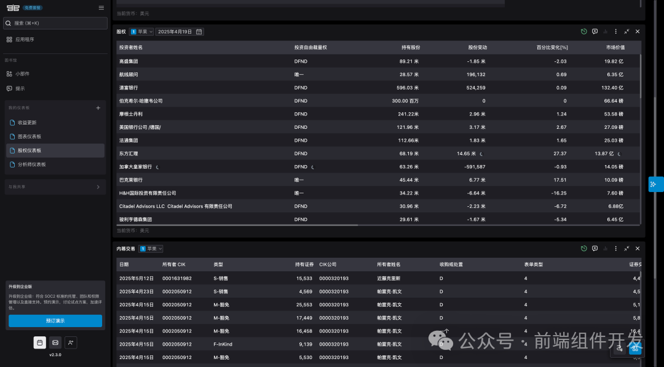This screenshot has height=367, width=664.
Task: Click blue grid button at bottom right
Action: pyautogui.click(x=634, y=349)
